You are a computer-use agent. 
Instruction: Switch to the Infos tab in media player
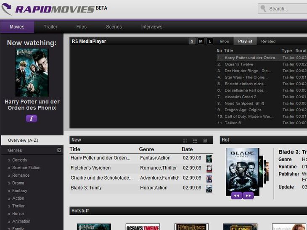click(x=224, y=41)
